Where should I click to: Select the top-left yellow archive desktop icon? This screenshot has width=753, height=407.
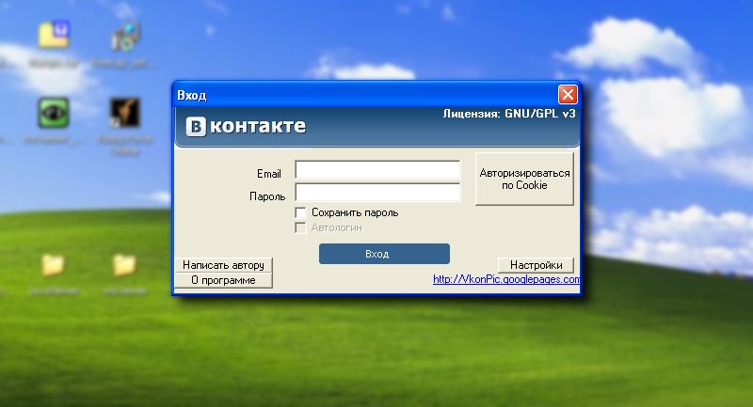coord(54,35)
